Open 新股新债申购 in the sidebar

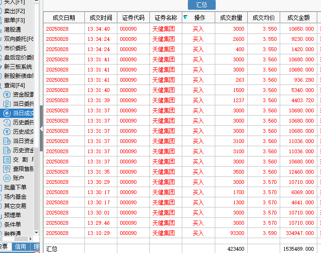[x=19, y=76]
